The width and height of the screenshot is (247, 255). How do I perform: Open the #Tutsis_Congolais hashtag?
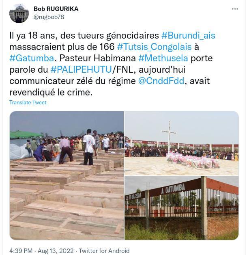tap(154, 47)
